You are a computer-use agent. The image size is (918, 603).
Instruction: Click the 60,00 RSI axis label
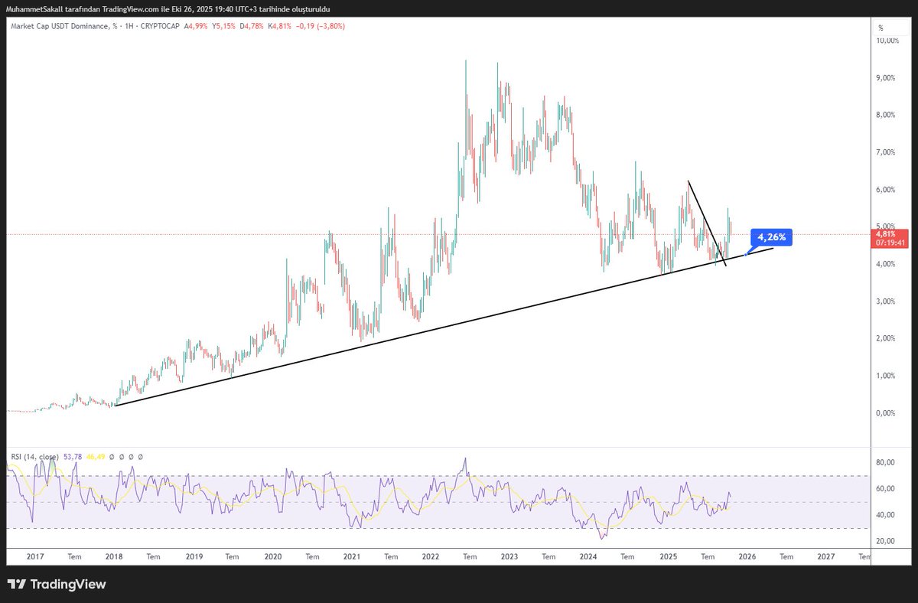pos(885,489)
